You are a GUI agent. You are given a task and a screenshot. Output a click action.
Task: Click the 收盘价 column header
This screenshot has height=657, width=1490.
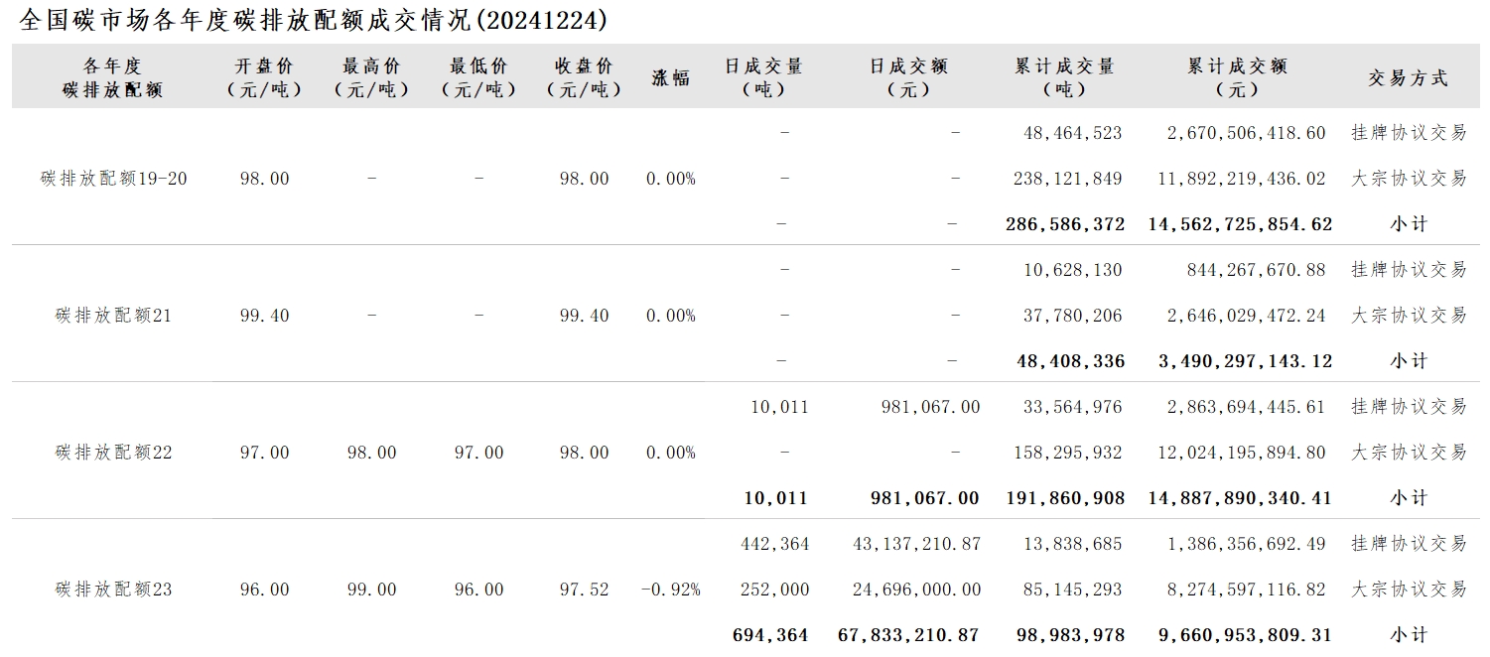click(x=585, y=78)
